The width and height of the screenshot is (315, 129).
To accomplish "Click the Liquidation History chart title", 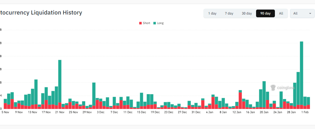I will 41,13.
